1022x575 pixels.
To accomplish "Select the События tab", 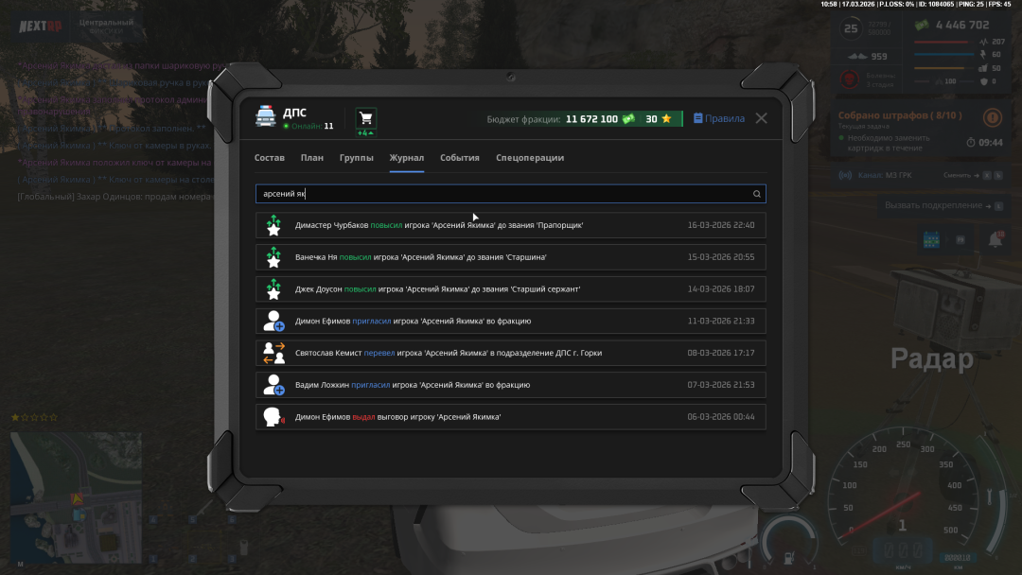I will pyautogui.click(x=460, y=158).
